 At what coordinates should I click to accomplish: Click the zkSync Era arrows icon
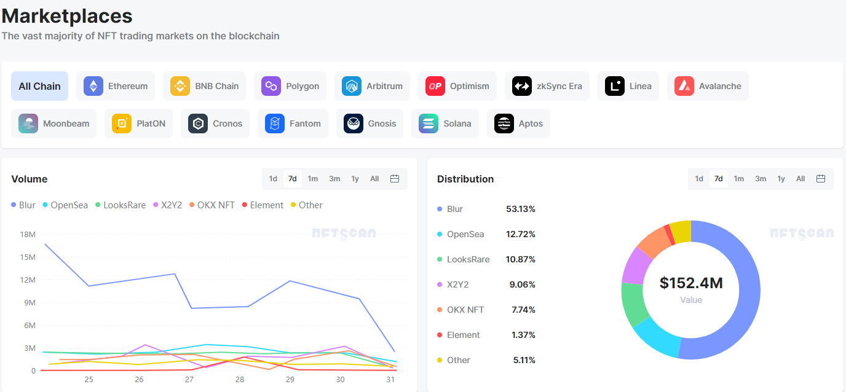[522, 86]
